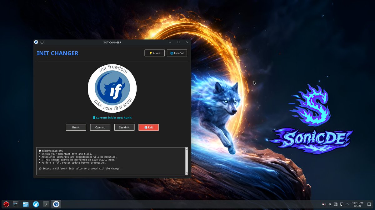Click the Live-USB/CD mode warning line
Viewport: 375px width, 210px height.
click(77, 160)
